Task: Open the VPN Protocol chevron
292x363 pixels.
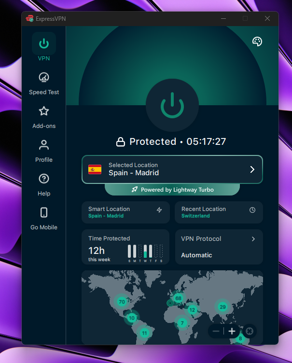Action: click(253, 239)
